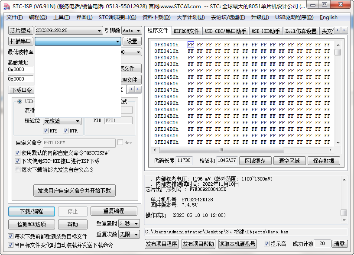Enable 每次下载前都先发送自定义命令 checkbox

click(17, 169)
